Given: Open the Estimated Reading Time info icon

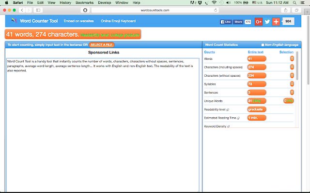Looking at the screenshot, I should tap(238, 118).
